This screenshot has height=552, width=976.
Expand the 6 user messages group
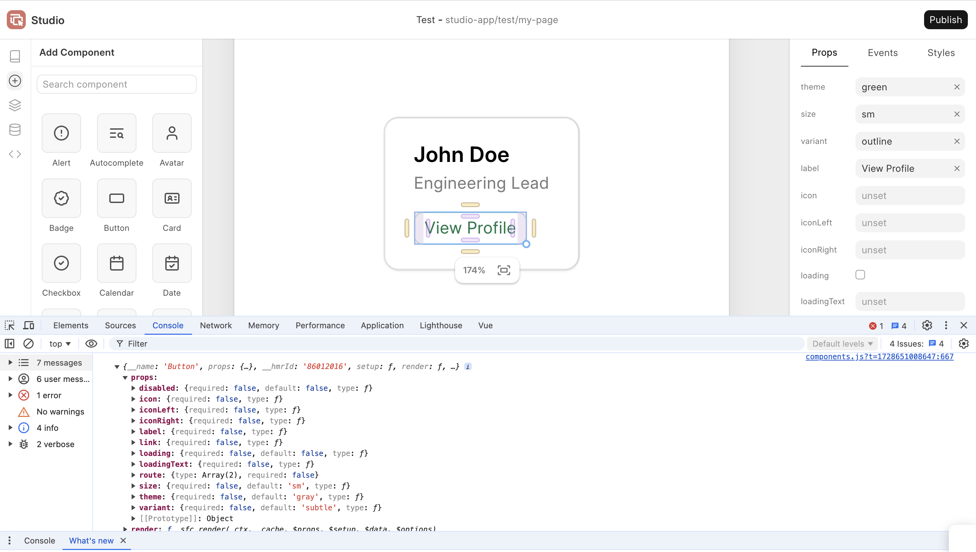[10, 379]
